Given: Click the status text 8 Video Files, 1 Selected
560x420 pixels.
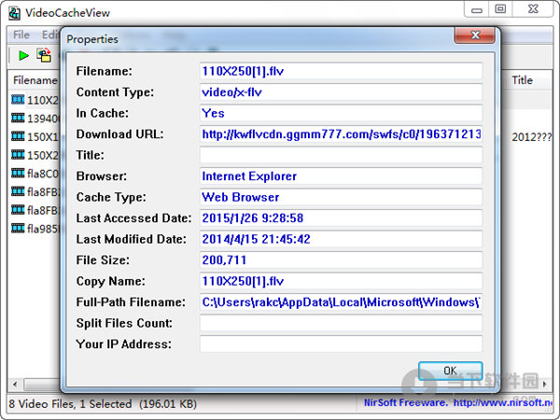Looking at the screenshot, I should (x=70, y=404).
